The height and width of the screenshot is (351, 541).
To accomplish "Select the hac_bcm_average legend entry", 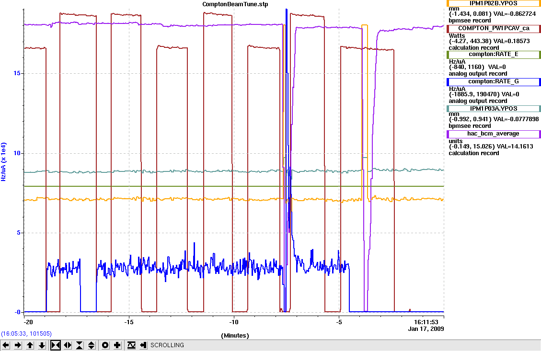I will (x=494, y=134).
